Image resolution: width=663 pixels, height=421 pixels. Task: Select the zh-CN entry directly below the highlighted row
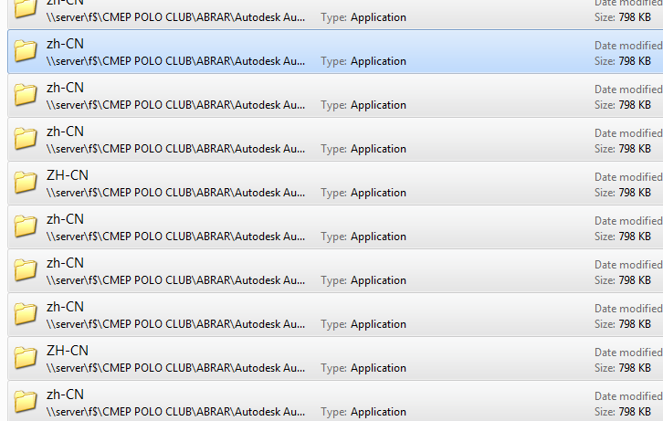pyautogui.click(x=65, y=88)
